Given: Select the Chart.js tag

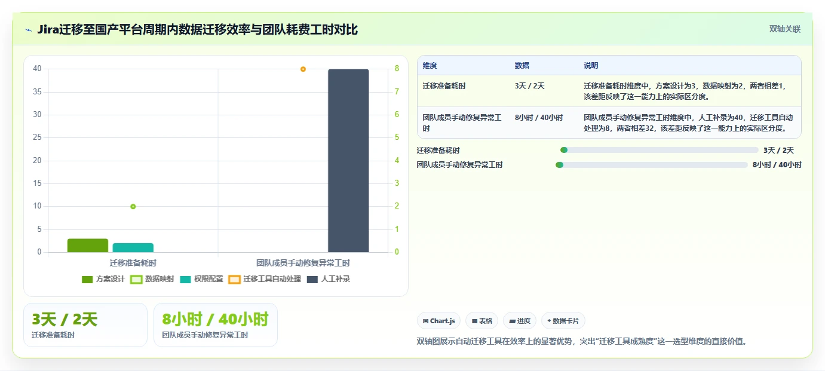Looking at the screenshot, I should pos(438,321).
